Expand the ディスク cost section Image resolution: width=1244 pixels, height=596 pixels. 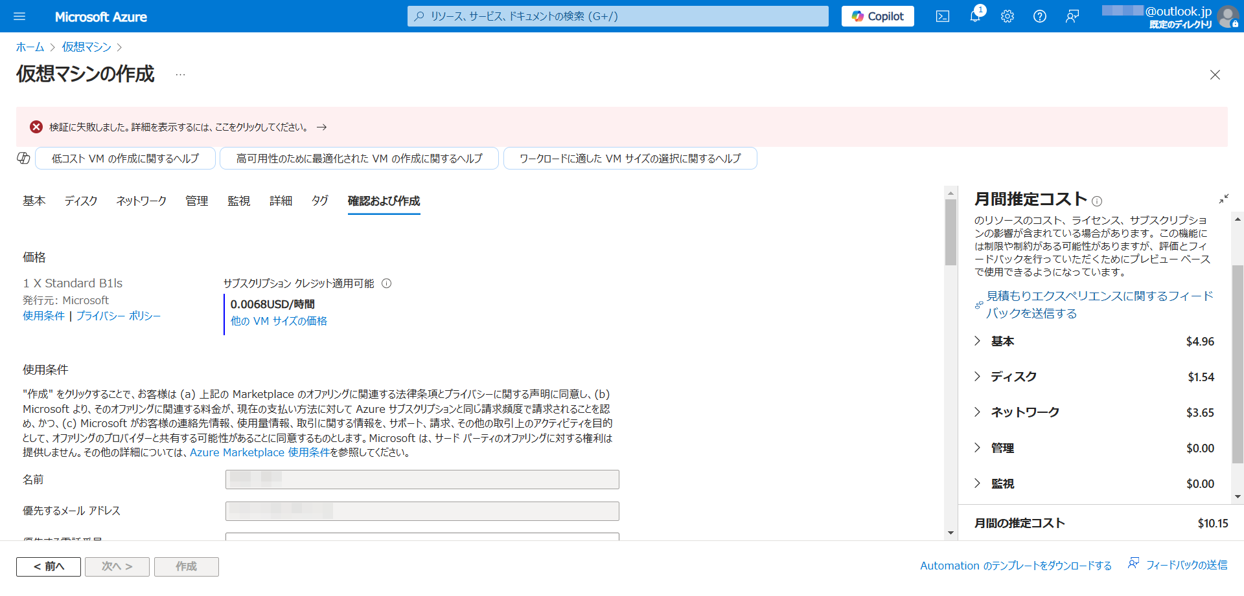click(x=978, y=377)
